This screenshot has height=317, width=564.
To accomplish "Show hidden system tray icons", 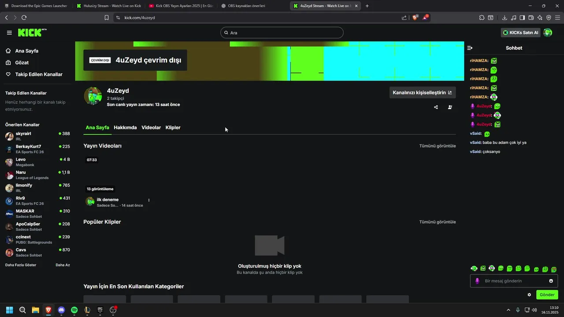I will tap(508, 310).
